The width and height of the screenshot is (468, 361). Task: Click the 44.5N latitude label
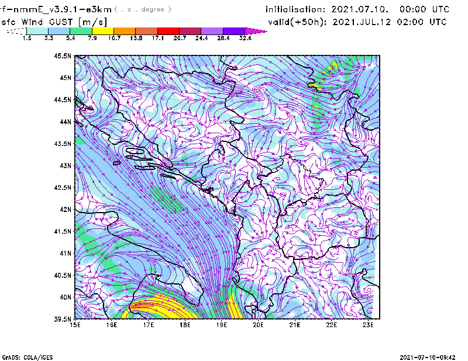point(63,99)
